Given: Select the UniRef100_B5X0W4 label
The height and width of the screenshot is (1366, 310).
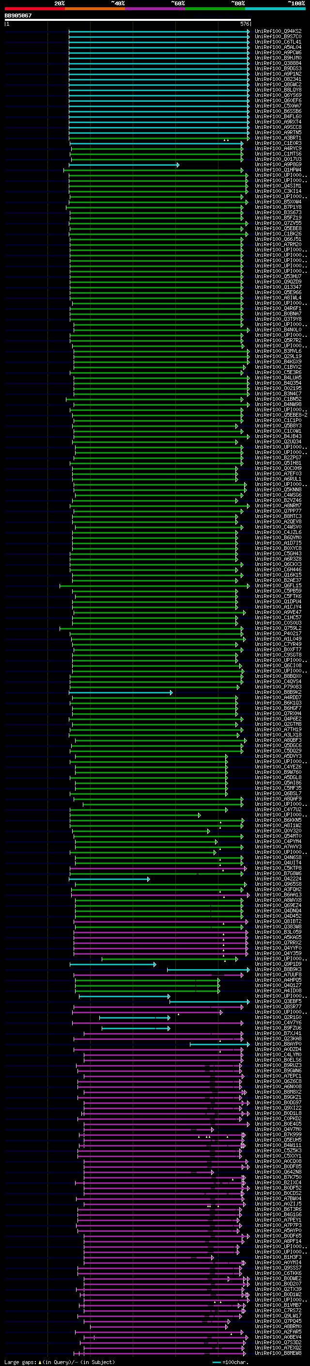Looking at the screenshot, I should click(x=278, y=202).
